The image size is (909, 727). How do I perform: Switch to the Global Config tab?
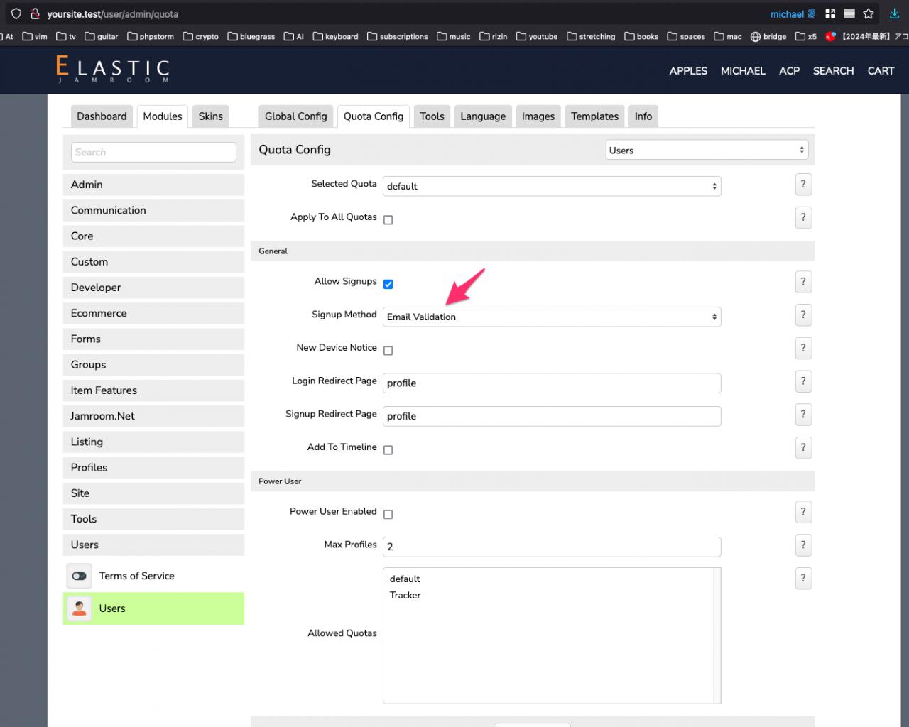click(295, 116)
